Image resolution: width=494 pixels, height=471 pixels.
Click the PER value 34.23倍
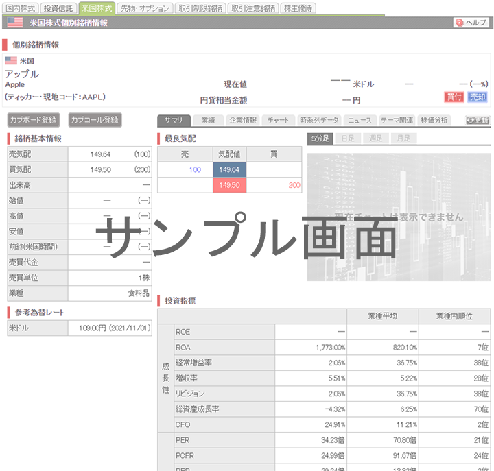(333, 440)
